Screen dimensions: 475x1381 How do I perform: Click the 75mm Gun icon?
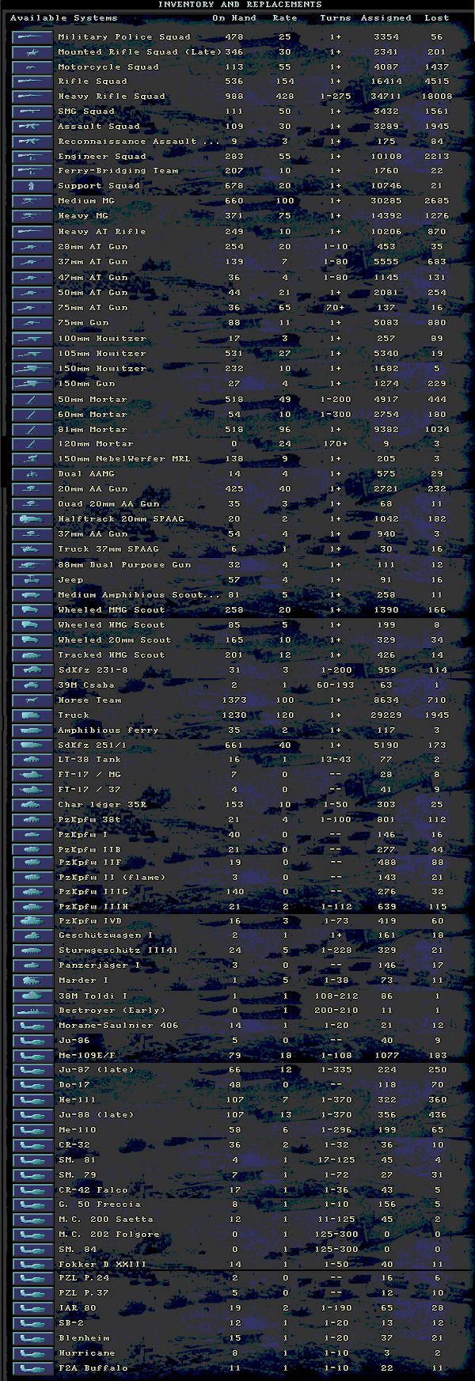pos(32,323)
